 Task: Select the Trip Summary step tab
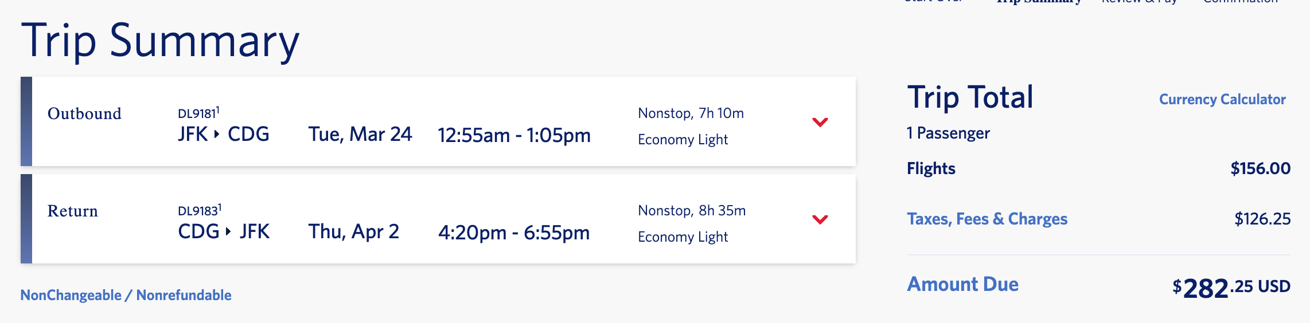[x=1038, y=2]
